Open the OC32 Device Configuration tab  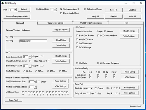tap(91, 23)
